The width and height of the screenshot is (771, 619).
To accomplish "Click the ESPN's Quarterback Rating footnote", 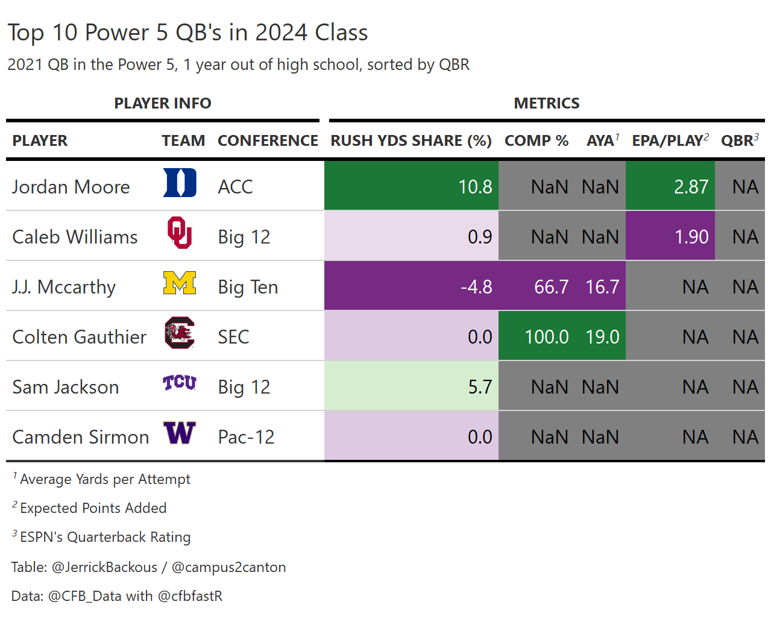I will (x=105, y=537).
